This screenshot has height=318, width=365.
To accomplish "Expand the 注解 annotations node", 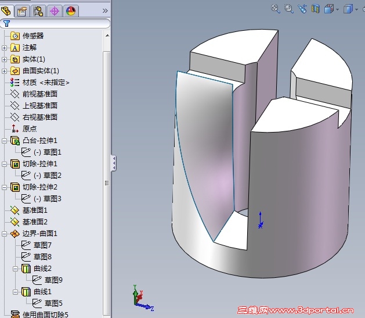I will pyautogui.click(x=4, y=48).
